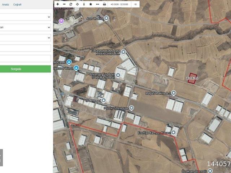Zoom out with the minus tool

(64, 4)
